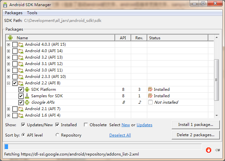Click the Deselect All link
Screen dimensions: 225x161
(x=120, y=135)
